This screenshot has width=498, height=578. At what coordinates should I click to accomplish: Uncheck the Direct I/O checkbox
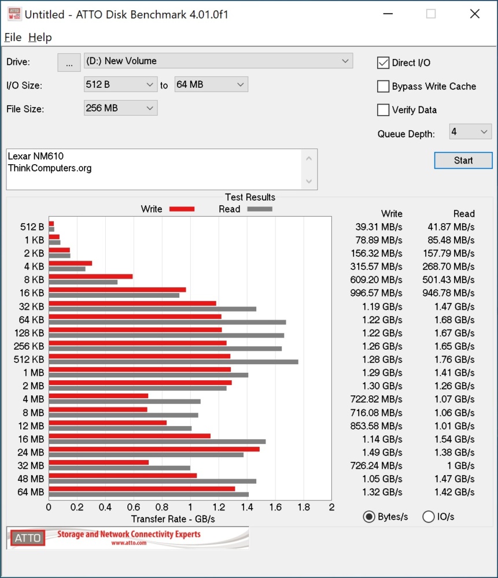(x=383, y=62)
